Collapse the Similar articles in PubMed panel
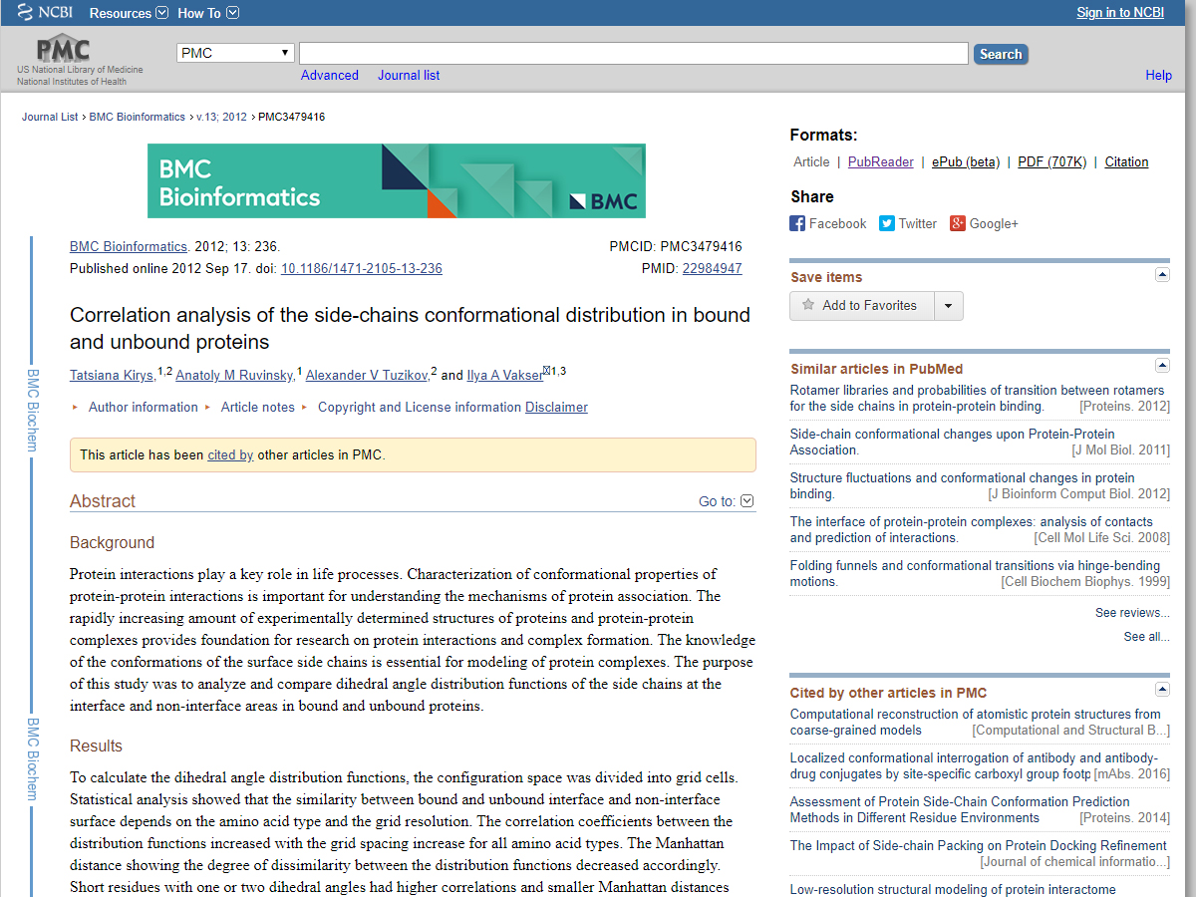Screen dimensions: 1196x897 (1162, 366)
